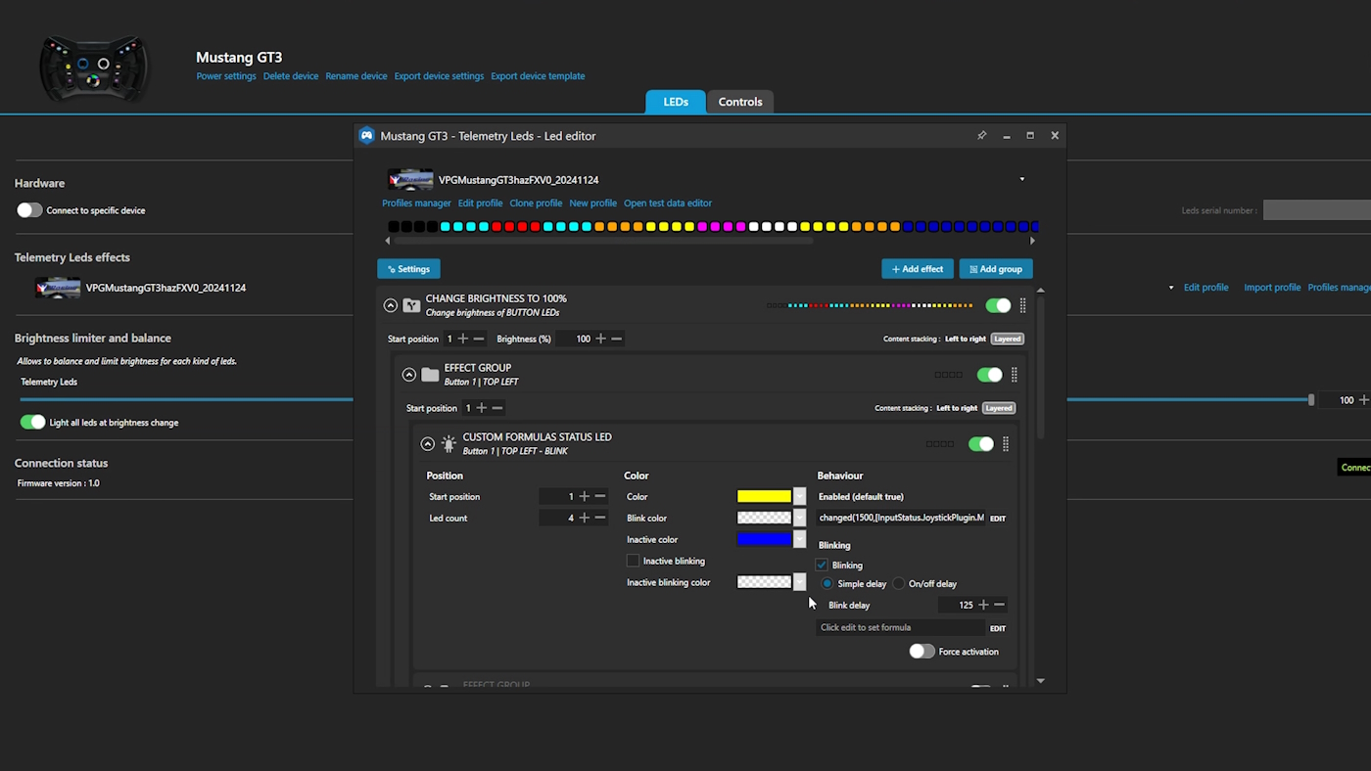Decrease the Brightness (%) value with minus
Viewport: 1371px width, 771px height.
click(x=617, y=339)
